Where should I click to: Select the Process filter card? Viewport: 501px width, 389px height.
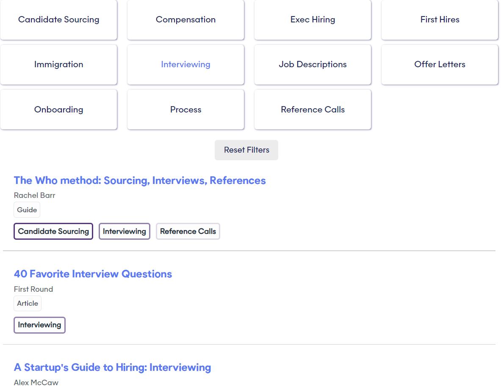(x=185, y=110)
